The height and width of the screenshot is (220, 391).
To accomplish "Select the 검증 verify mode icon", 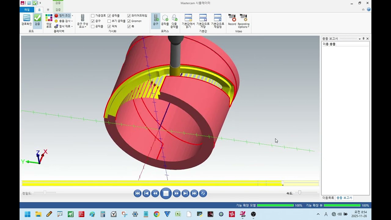I will coord(37,20).
